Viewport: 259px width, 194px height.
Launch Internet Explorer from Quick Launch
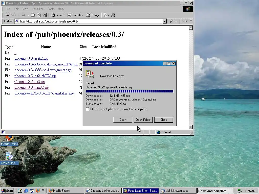pos(26,191)
